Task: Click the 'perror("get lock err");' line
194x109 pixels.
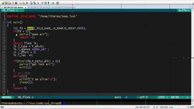Action: tap(37, 64)
